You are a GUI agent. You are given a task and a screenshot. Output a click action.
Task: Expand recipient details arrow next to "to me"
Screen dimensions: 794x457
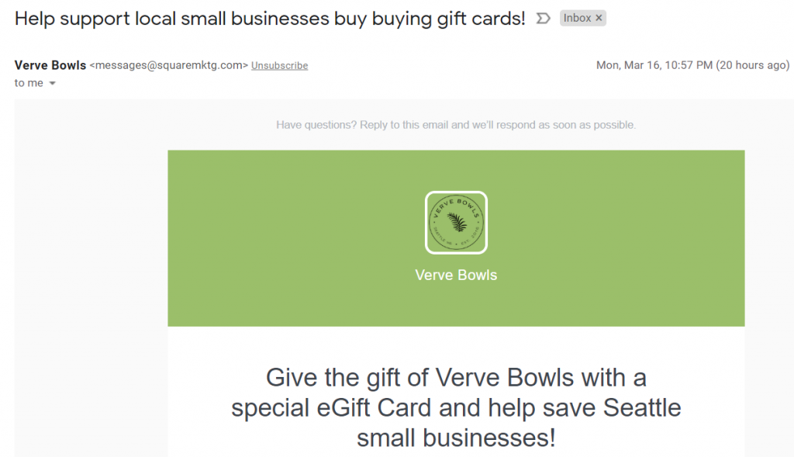pyautogui.click(x=52, y=84)
